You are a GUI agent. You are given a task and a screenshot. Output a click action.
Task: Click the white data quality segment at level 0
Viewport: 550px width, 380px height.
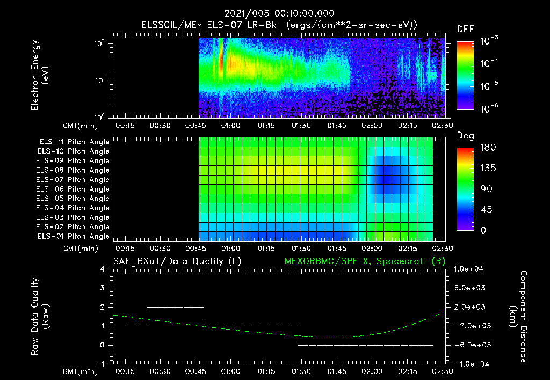coord(366,345)
